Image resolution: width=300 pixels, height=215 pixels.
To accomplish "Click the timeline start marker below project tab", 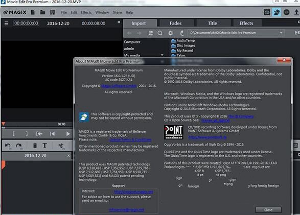I will point(3,165).
